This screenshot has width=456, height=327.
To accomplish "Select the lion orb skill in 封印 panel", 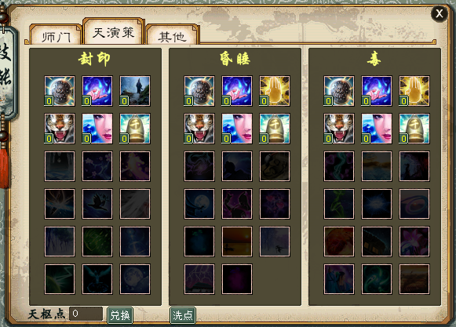I will 60,91.
